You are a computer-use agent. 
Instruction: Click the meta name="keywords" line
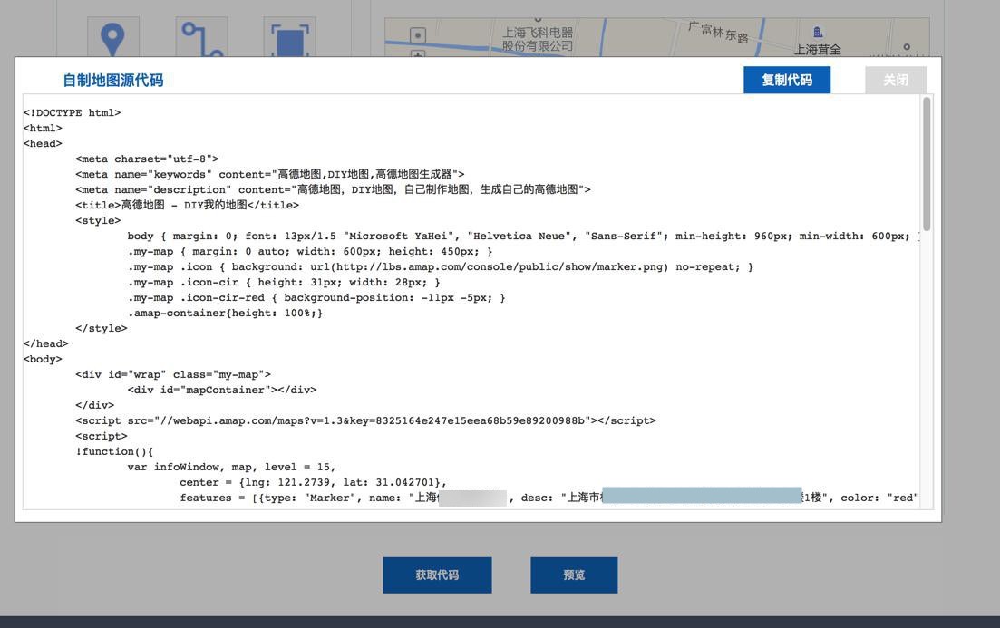click(270, 174)
